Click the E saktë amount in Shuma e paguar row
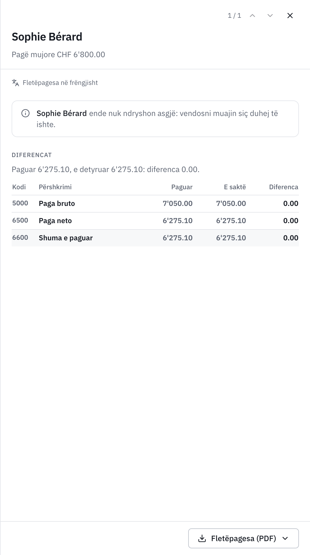The height and width of the screenshot is (555, 310). [231, 238]
